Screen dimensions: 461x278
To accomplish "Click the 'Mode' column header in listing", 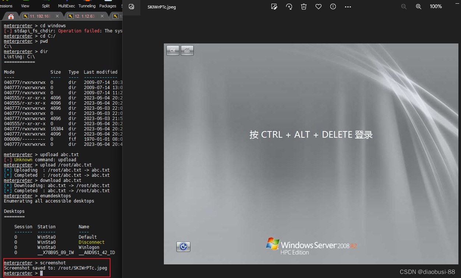I will [9, 72].
